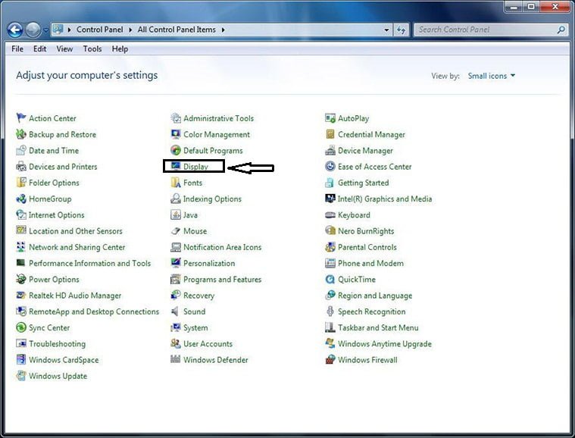Click the Speech Recognition microphone icon
Image resolution: width=575 pixels, height=438 pixels.
pos(330,311)
